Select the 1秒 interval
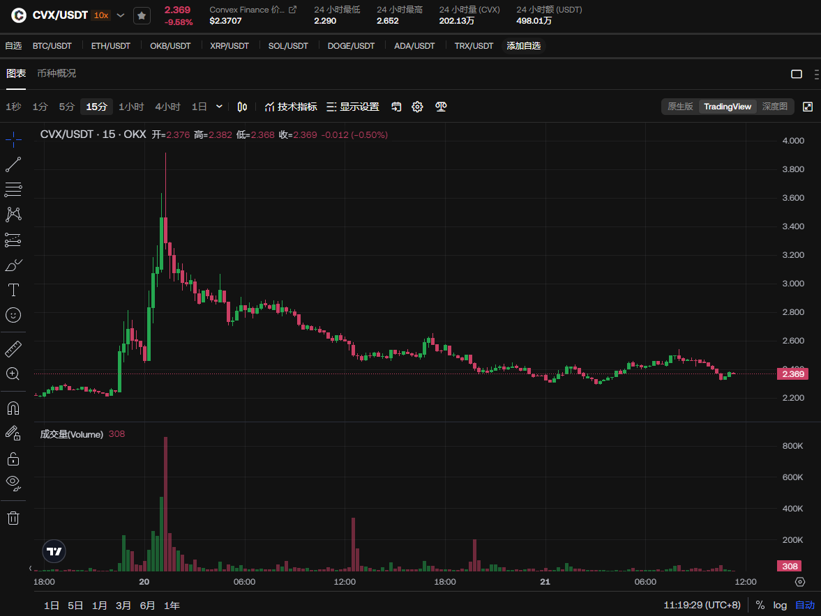 point(14,107)
